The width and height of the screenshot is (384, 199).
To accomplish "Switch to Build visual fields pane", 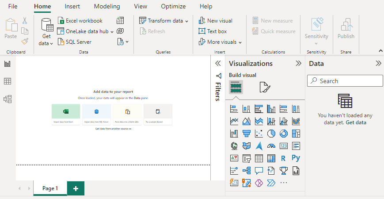I will pos(236,87).
